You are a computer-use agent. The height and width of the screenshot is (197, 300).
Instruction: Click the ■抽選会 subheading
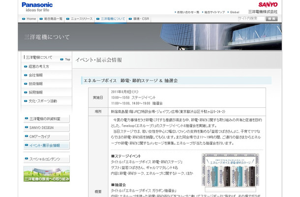(119, 185)
